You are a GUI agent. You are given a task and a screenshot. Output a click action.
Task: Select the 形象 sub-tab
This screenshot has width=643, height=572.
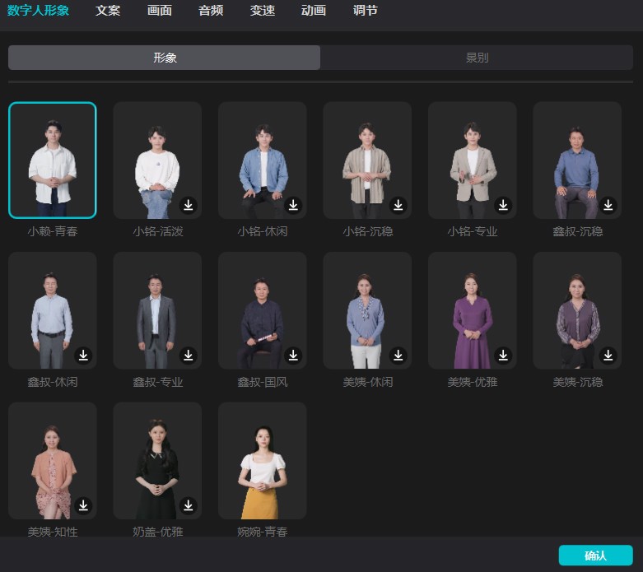pyautogui.click(x=164, y=58)
